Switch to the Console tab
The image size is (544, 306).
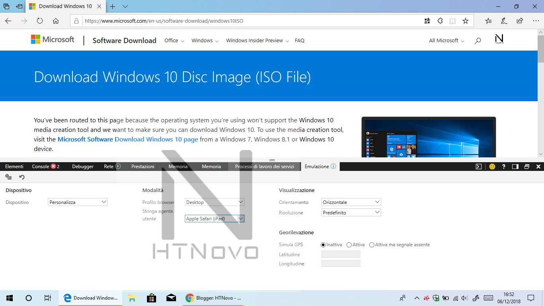click(x=46, y=166)
